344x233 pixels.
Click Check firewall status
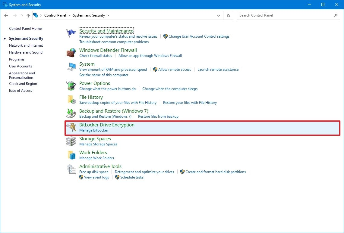point(96,56)
